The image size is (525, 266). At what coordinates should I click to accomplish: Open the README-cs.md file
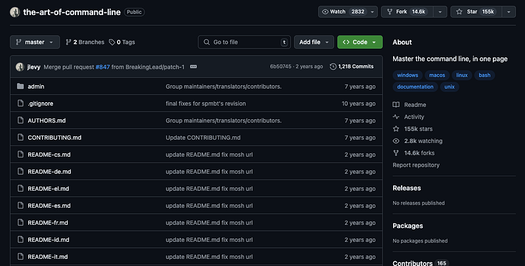(x=49, y=155)
